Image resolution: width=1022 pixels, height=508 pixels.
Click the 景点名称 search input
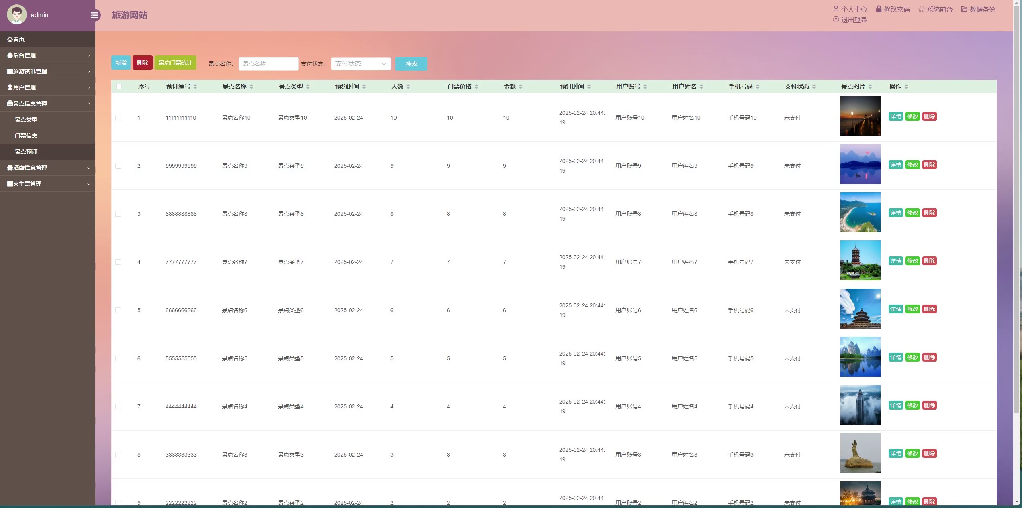click(x=268, y=64)
